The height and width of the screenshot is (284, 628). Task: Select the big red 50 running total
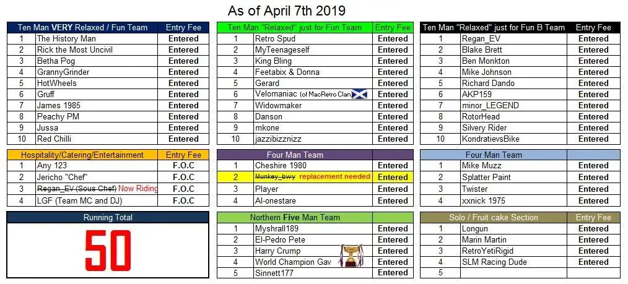click(x=108, y=251)
